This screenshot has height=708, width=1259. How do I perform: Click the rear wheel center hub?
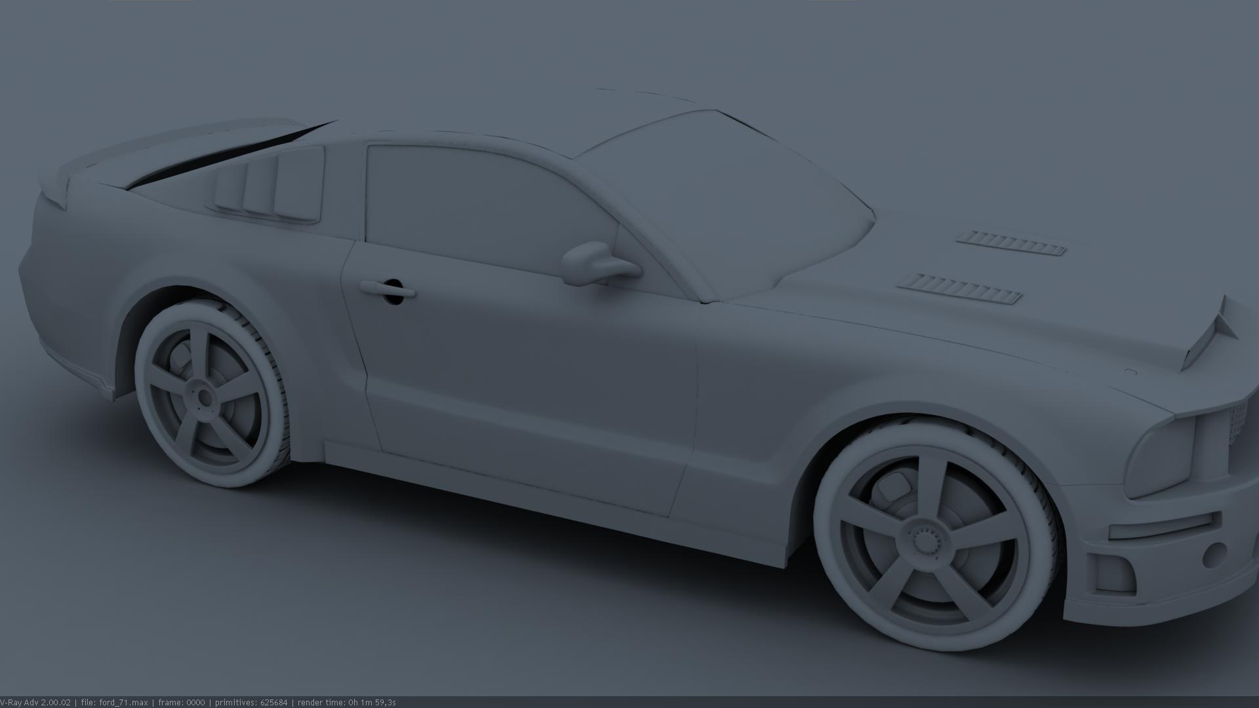point(203,397)
